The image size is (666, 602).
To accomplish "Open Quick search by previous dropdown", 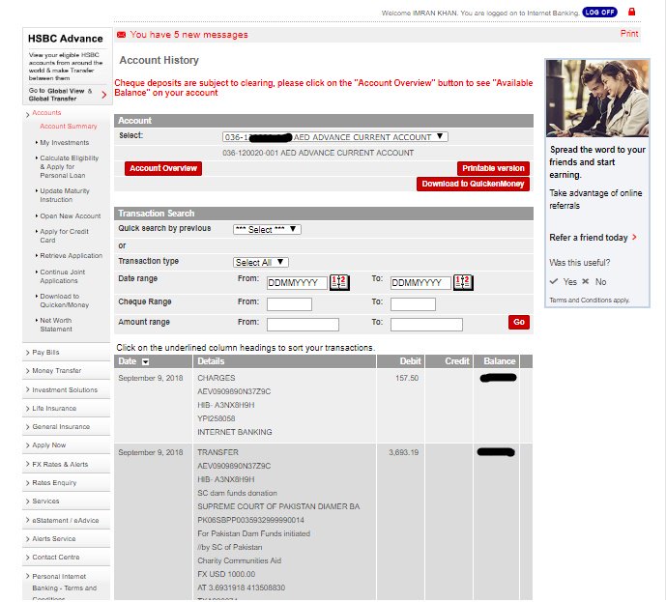I will point(267,229).
